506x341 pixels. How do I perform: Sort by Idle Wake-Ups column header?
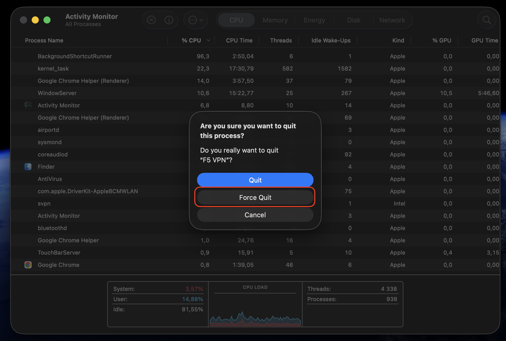331,40
